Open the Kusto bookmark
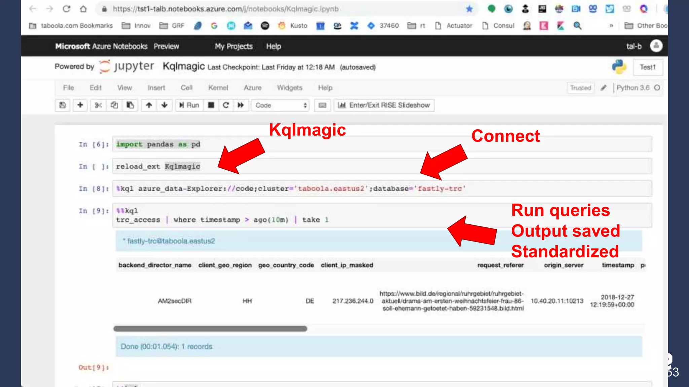 [293, 26]
